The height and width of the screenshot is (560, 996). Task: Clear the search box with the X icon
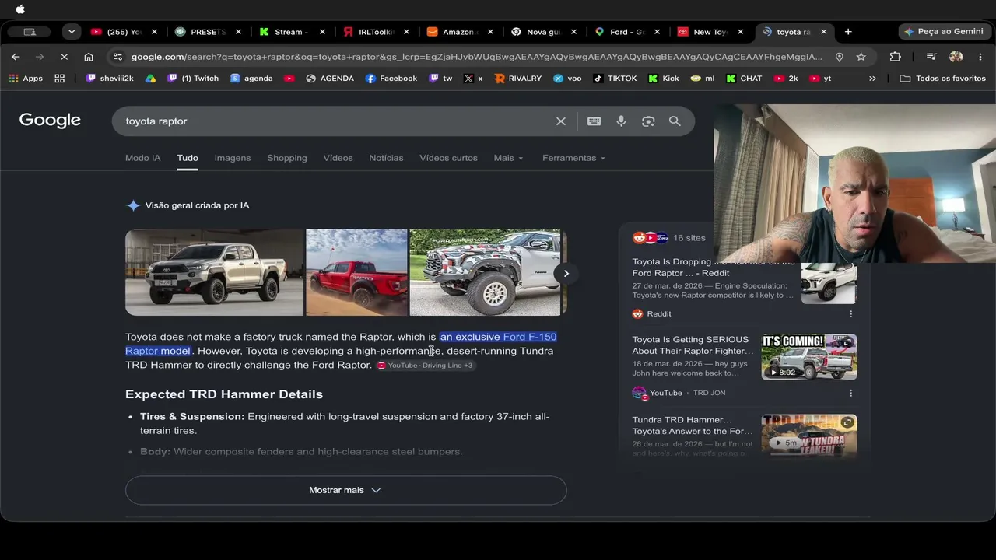[560, 121]
